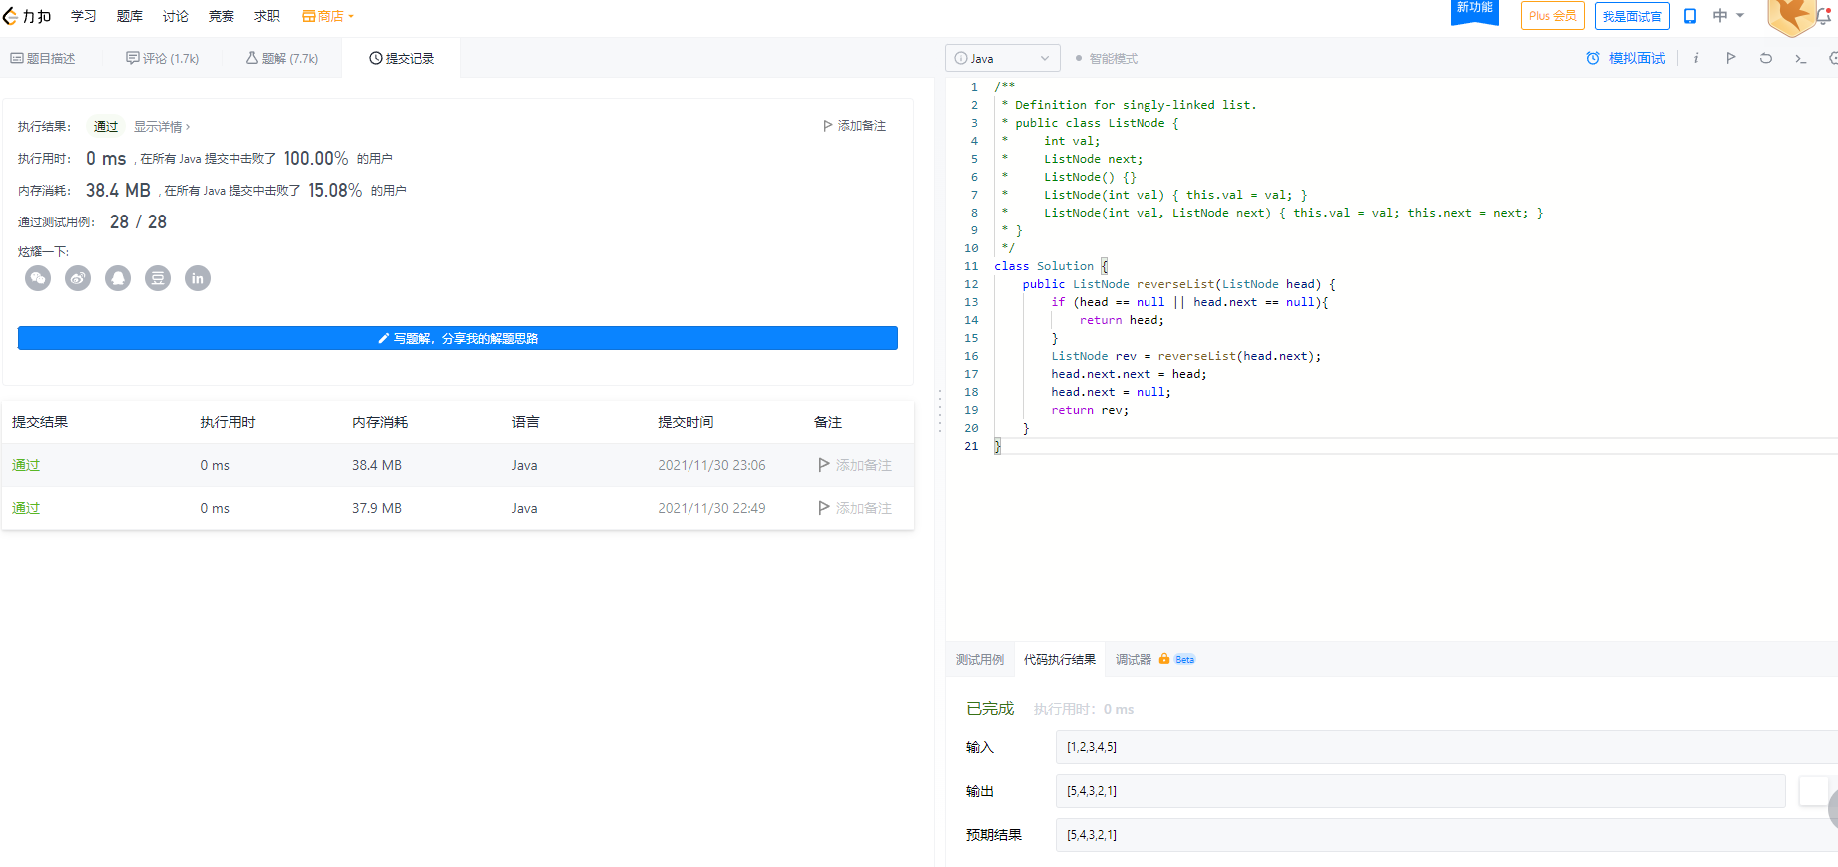Click 添加备注 in the result summary
Screen dimensions: 1838x867
[x=854, y=126]
